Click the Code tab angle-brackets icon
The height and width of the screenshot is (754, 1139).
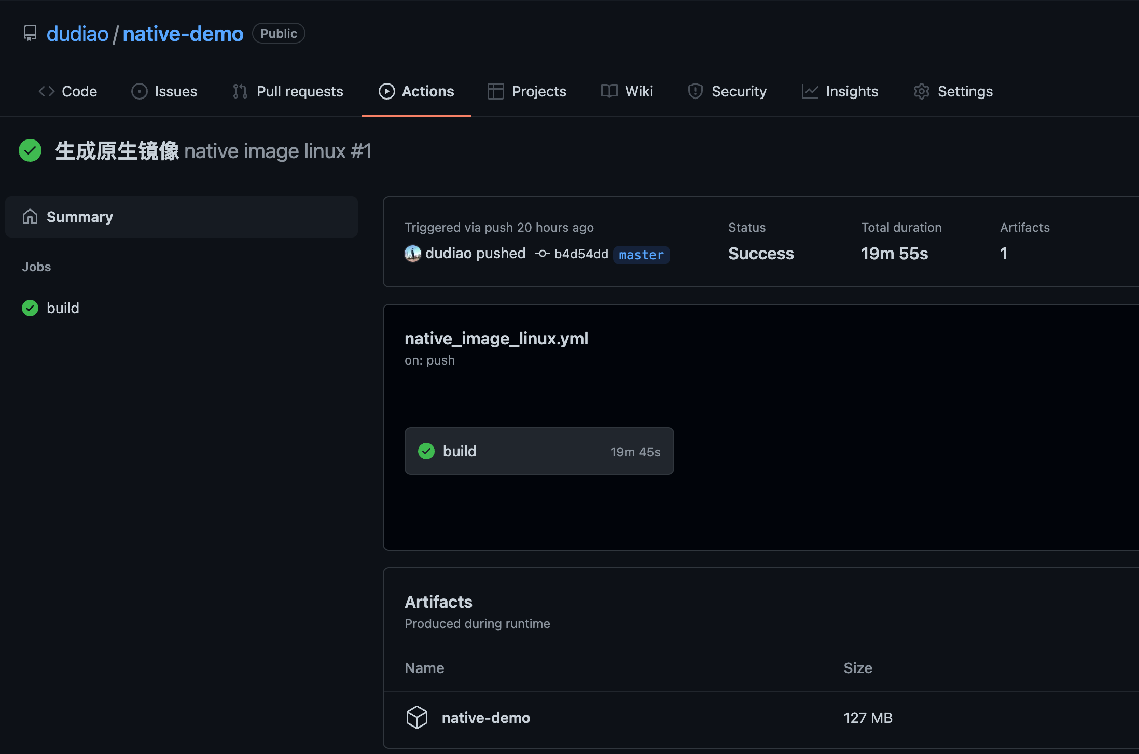pyautogui.click(x=47, y=91)
